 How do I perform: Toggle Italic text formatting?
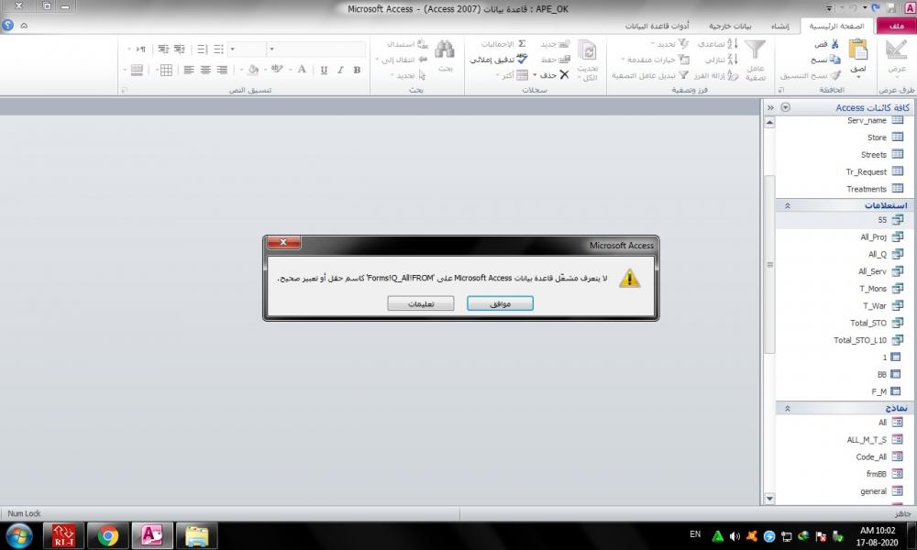click(x=339, y=70)
